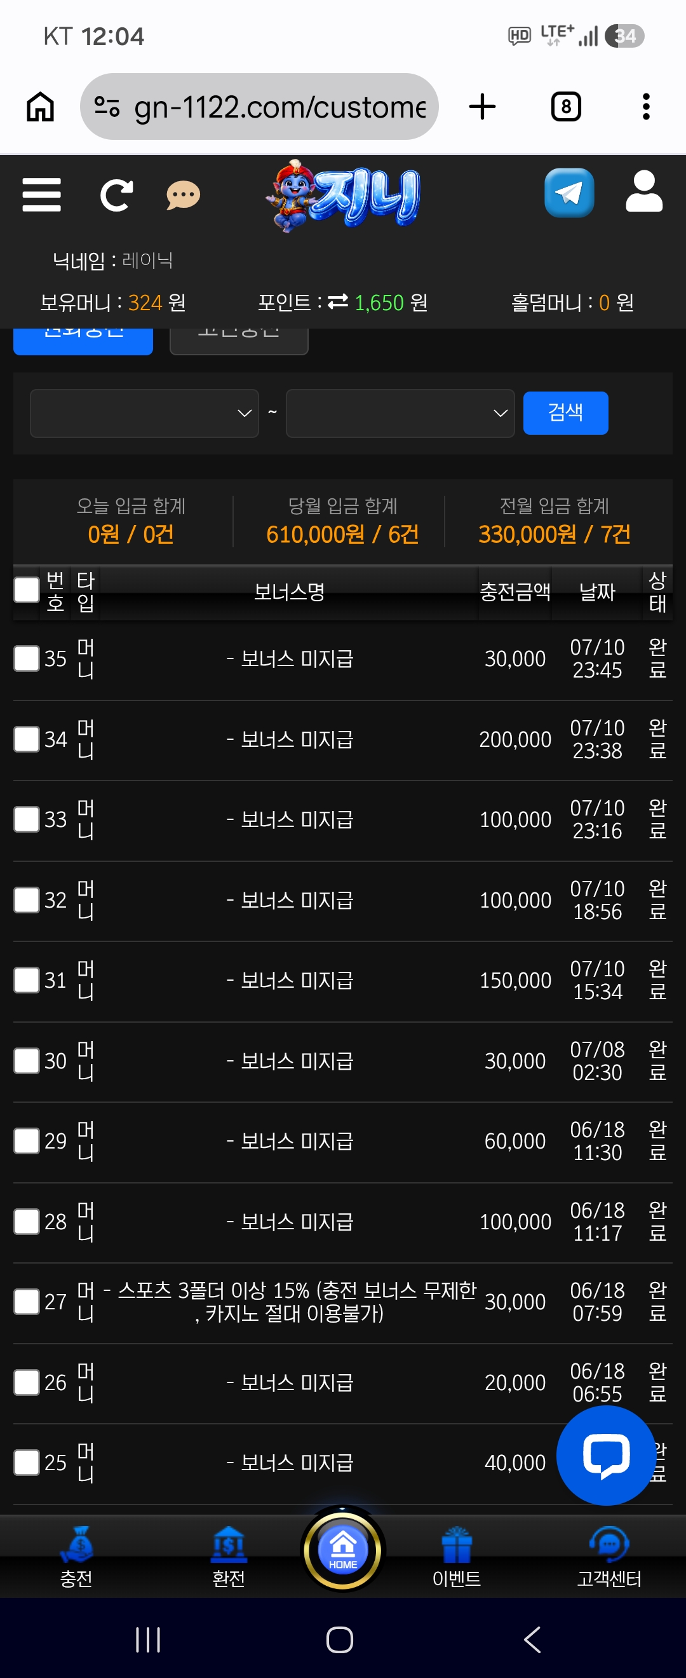Expand the start date dropdown

tap(144, 413)
